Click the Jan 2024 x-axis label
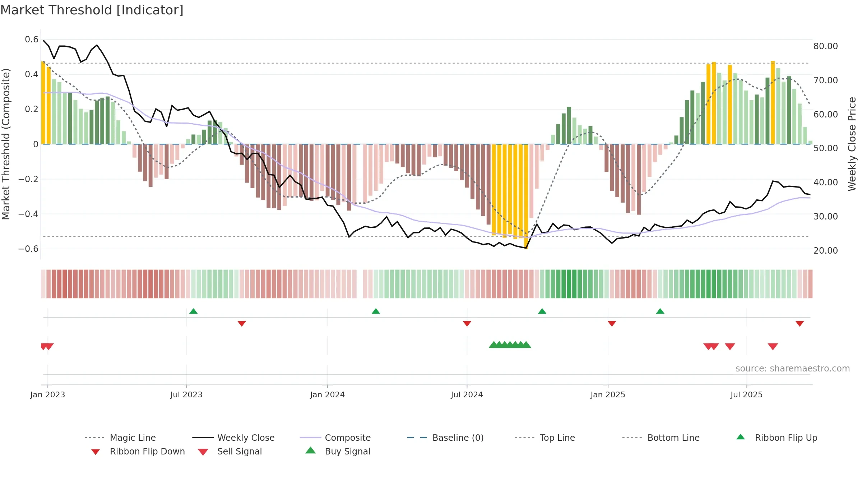 [x=328, y=395]
